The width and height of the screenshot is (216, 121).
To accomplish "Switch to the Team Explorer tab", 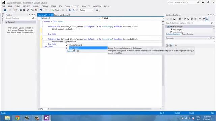I will point(188,34).
